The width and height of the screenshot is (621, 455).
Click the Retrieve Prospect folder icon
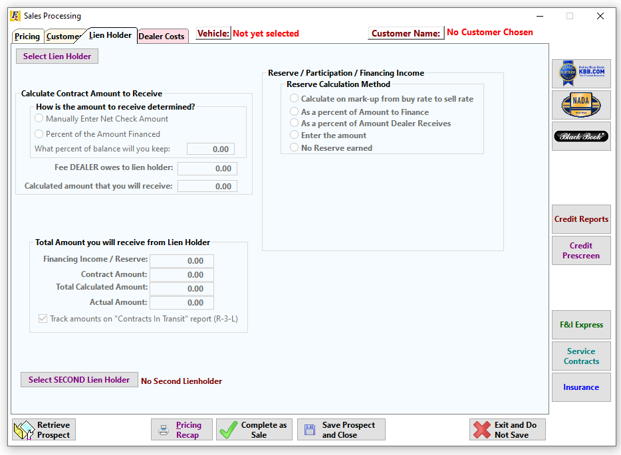[x=24, y=430]
